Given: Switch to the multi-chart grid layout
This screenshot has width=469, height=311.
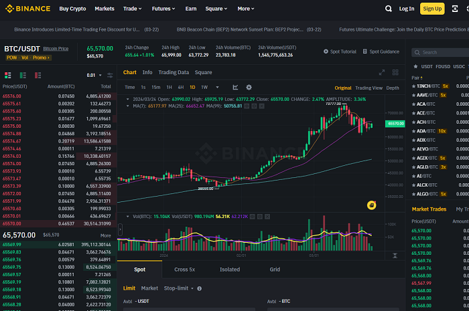Looking at the screenshot, I should (x=395, y=72).
